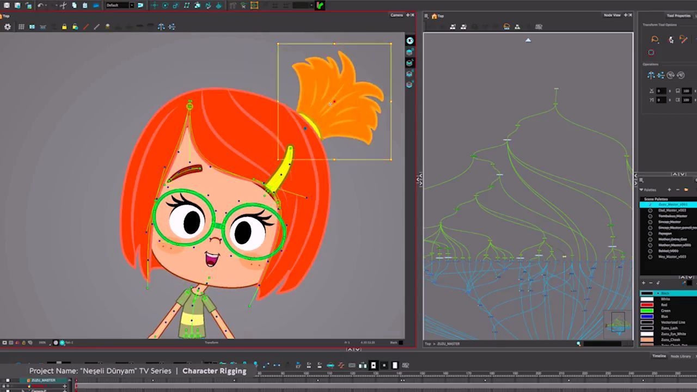The width and height of the screenshot is (697, 392).
Task: Open the Camera view tab
Action: (396, 15)
